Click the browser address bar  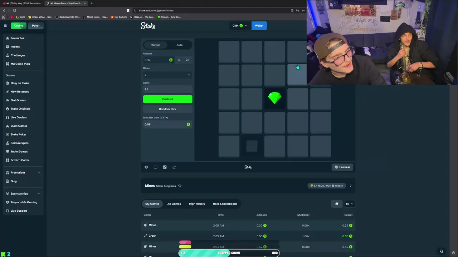211,10
